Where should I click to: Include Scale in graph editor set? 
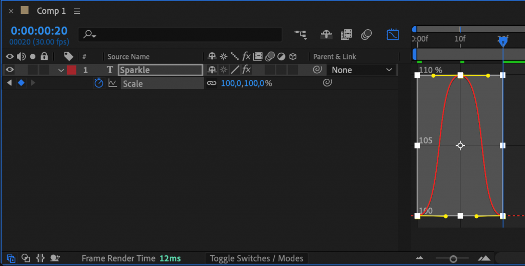point(112,83)
